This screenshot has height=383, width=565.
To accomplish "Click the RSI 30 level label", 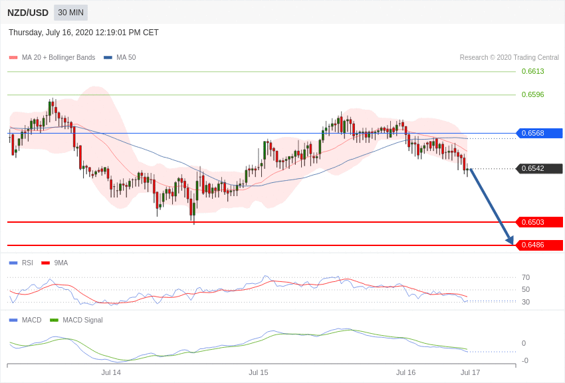I will pos(526,302).
